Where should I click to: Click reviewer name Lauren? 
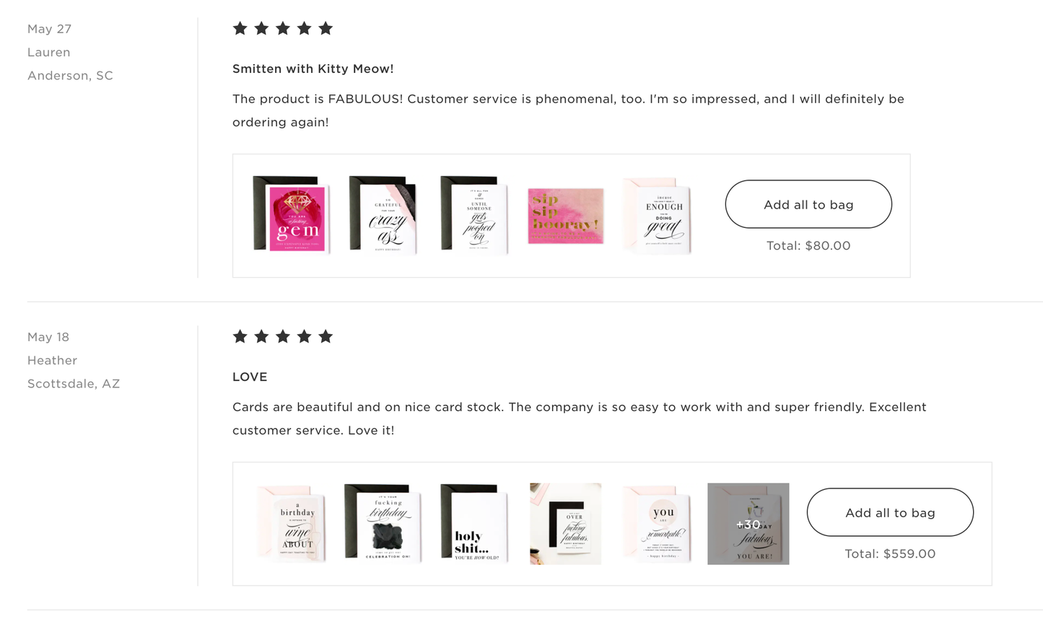(x=49, y=52)
